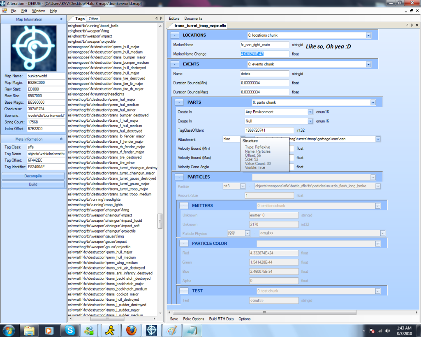Click Alteration app icon in menu bar
The width and height of the screenshot is (421, 337).
click(x=5, y=11)
